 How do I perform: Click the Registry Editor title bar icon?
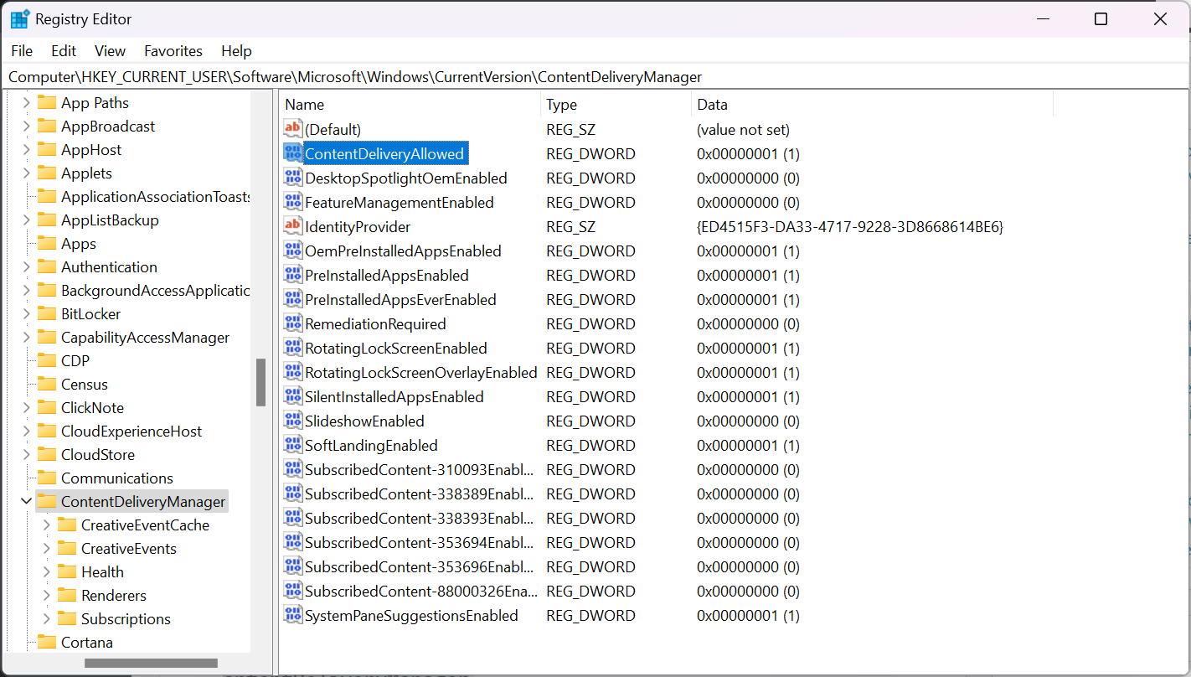click(x=18, y=18)
